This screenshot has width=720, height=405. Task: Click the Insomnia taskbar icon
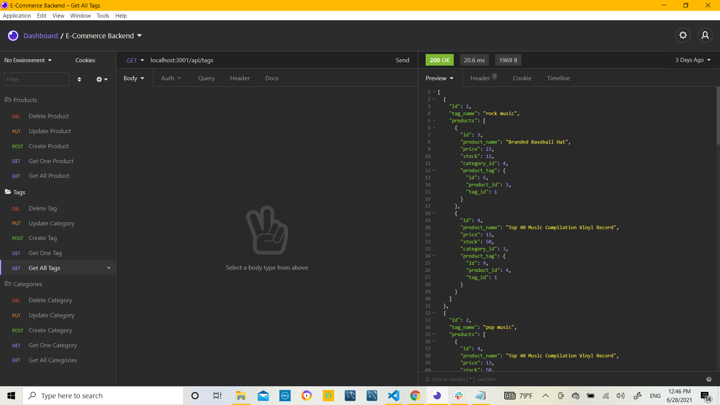(437, 396)
